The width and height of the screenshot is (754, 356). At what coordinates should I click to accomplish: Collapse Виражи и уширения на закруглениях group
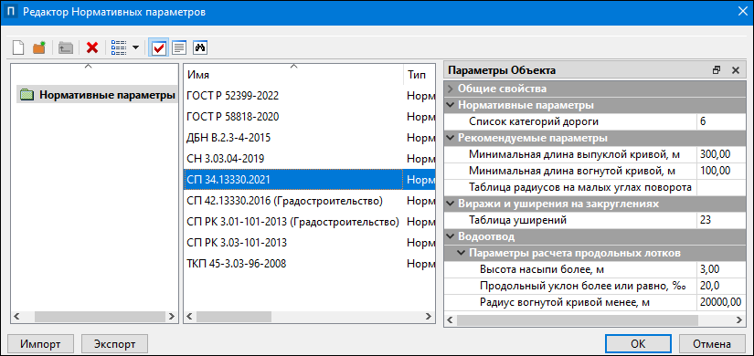(450, 204)
